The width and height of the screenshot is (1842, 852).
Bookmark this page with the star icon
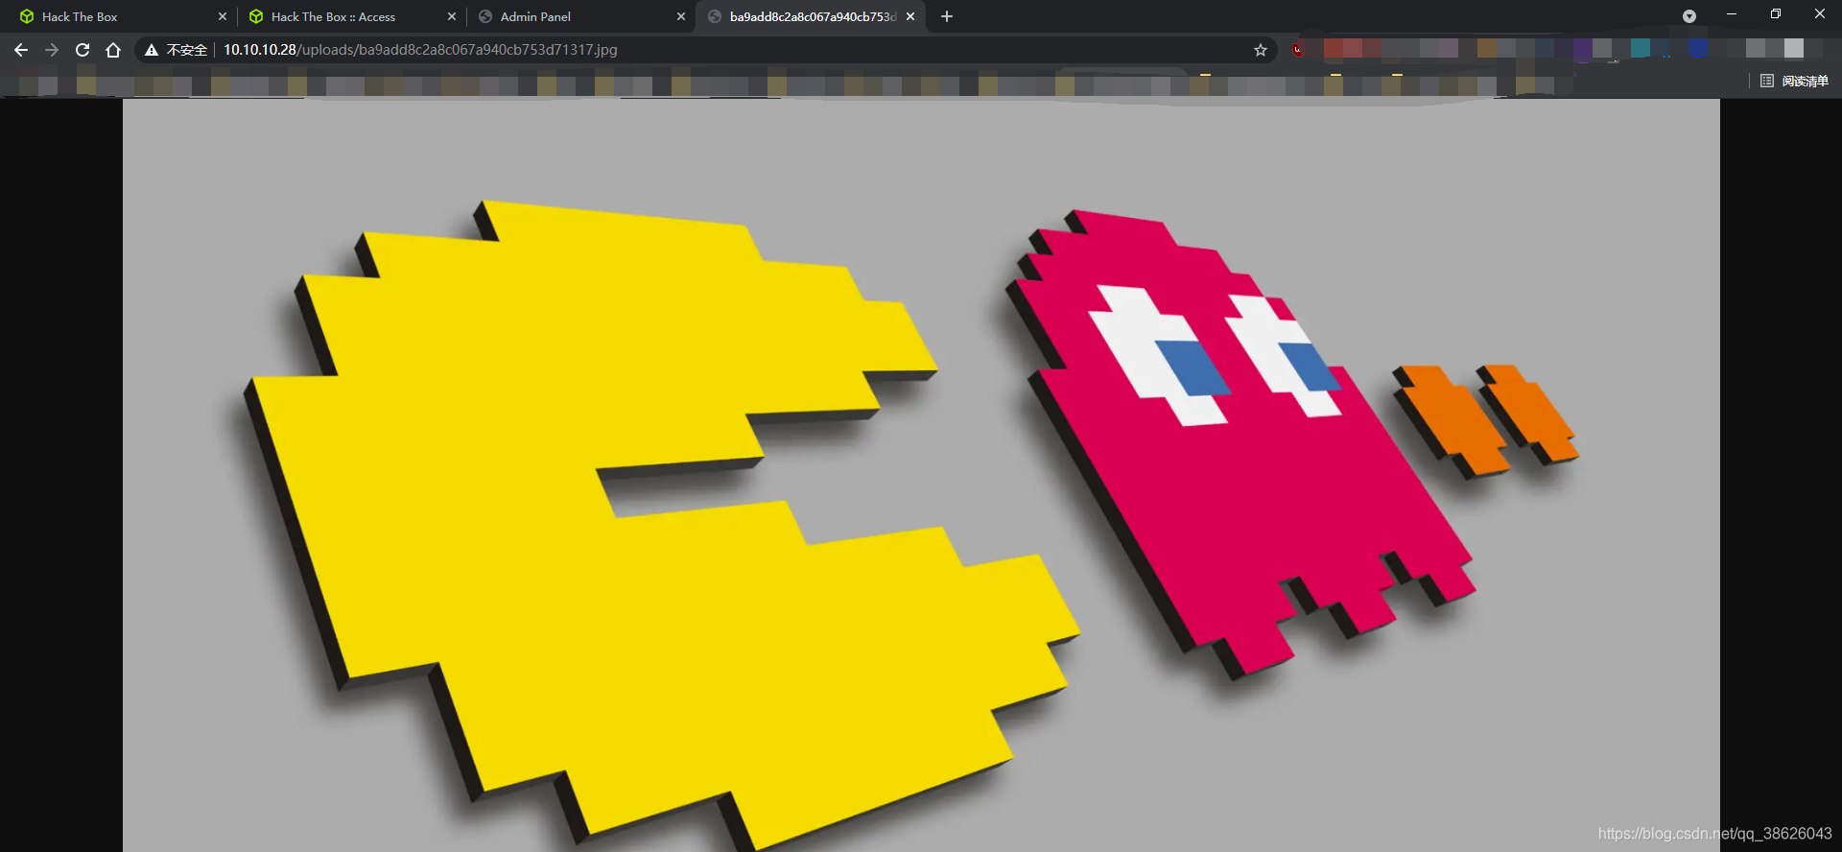click(x=1261, y=50)
